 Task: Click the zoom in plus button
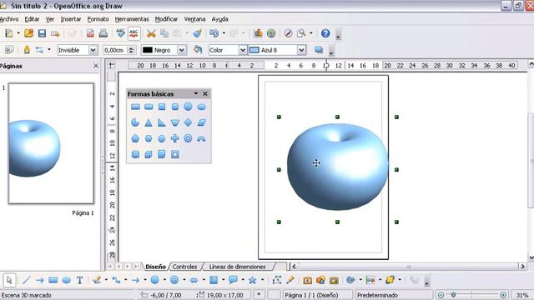503,295
